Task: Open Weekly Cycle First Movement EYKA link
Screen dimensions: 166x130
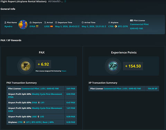Action: point(35,96)
